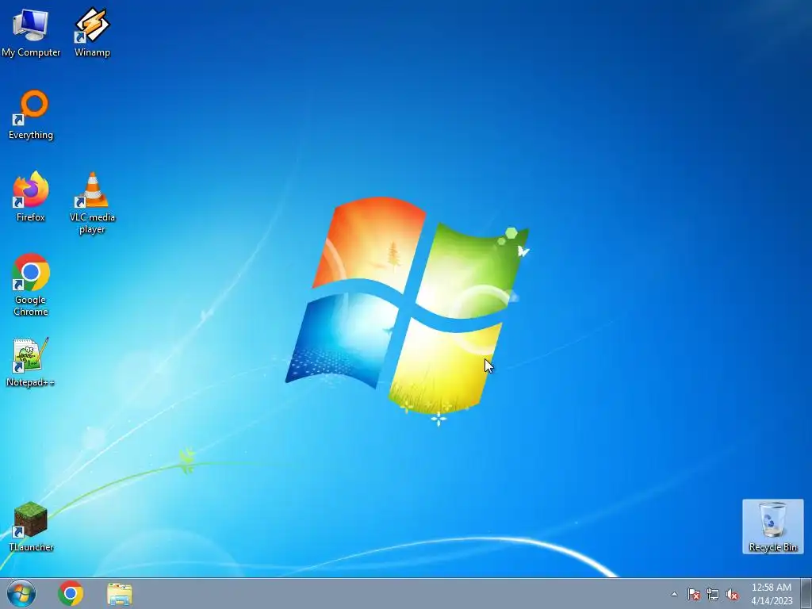Viewport: 812px width, 609px height.
Task: Open the network status tray icon
Action: 713,594
